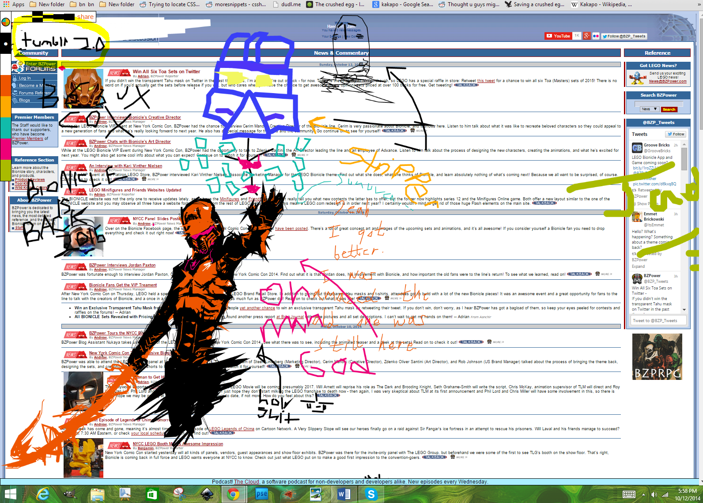
Task: Open Skype from the taskbar
Action: [371, 494]
